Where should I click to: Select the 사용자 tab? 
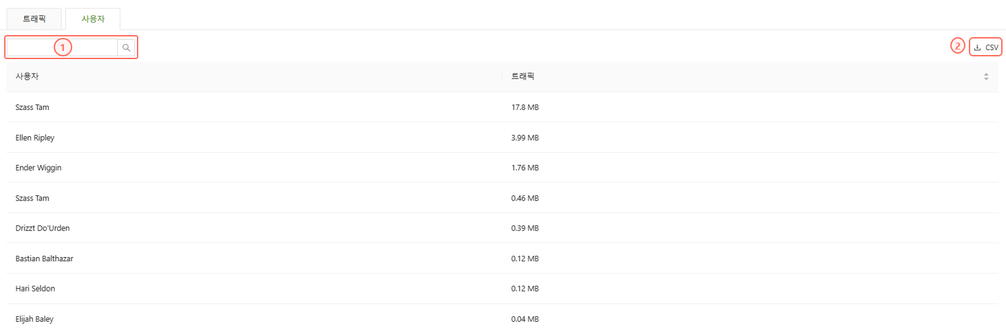click(x=93, y=19)
